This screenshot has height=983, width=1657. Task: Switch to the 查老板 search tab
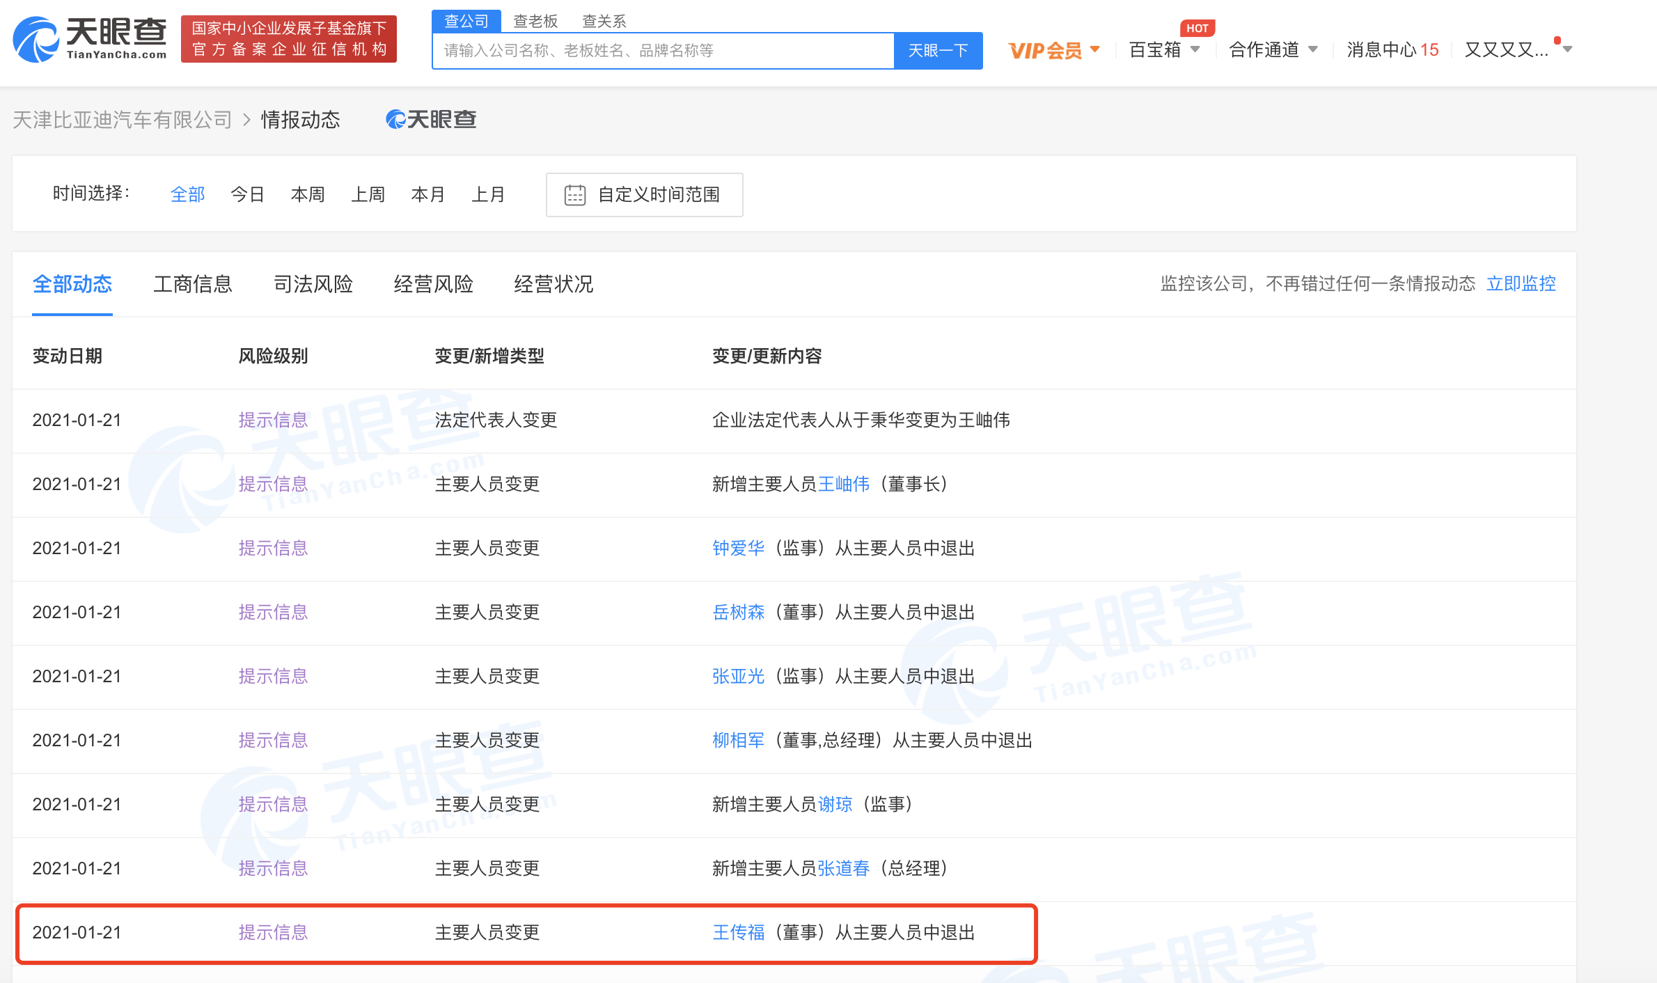(x=535, y=21)
